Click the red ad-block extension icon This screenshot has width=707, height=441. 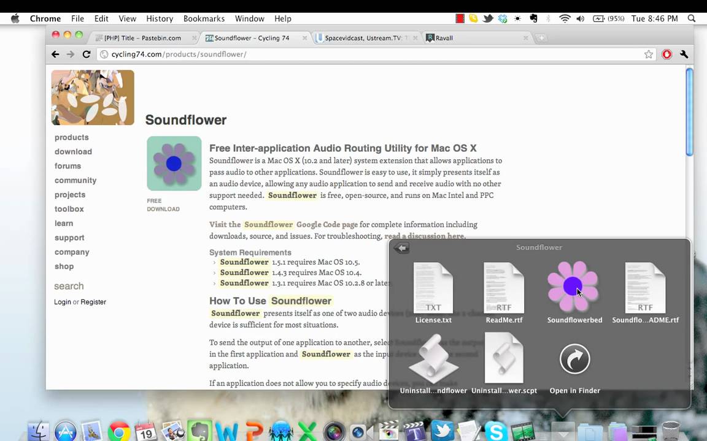pos(667,55)
